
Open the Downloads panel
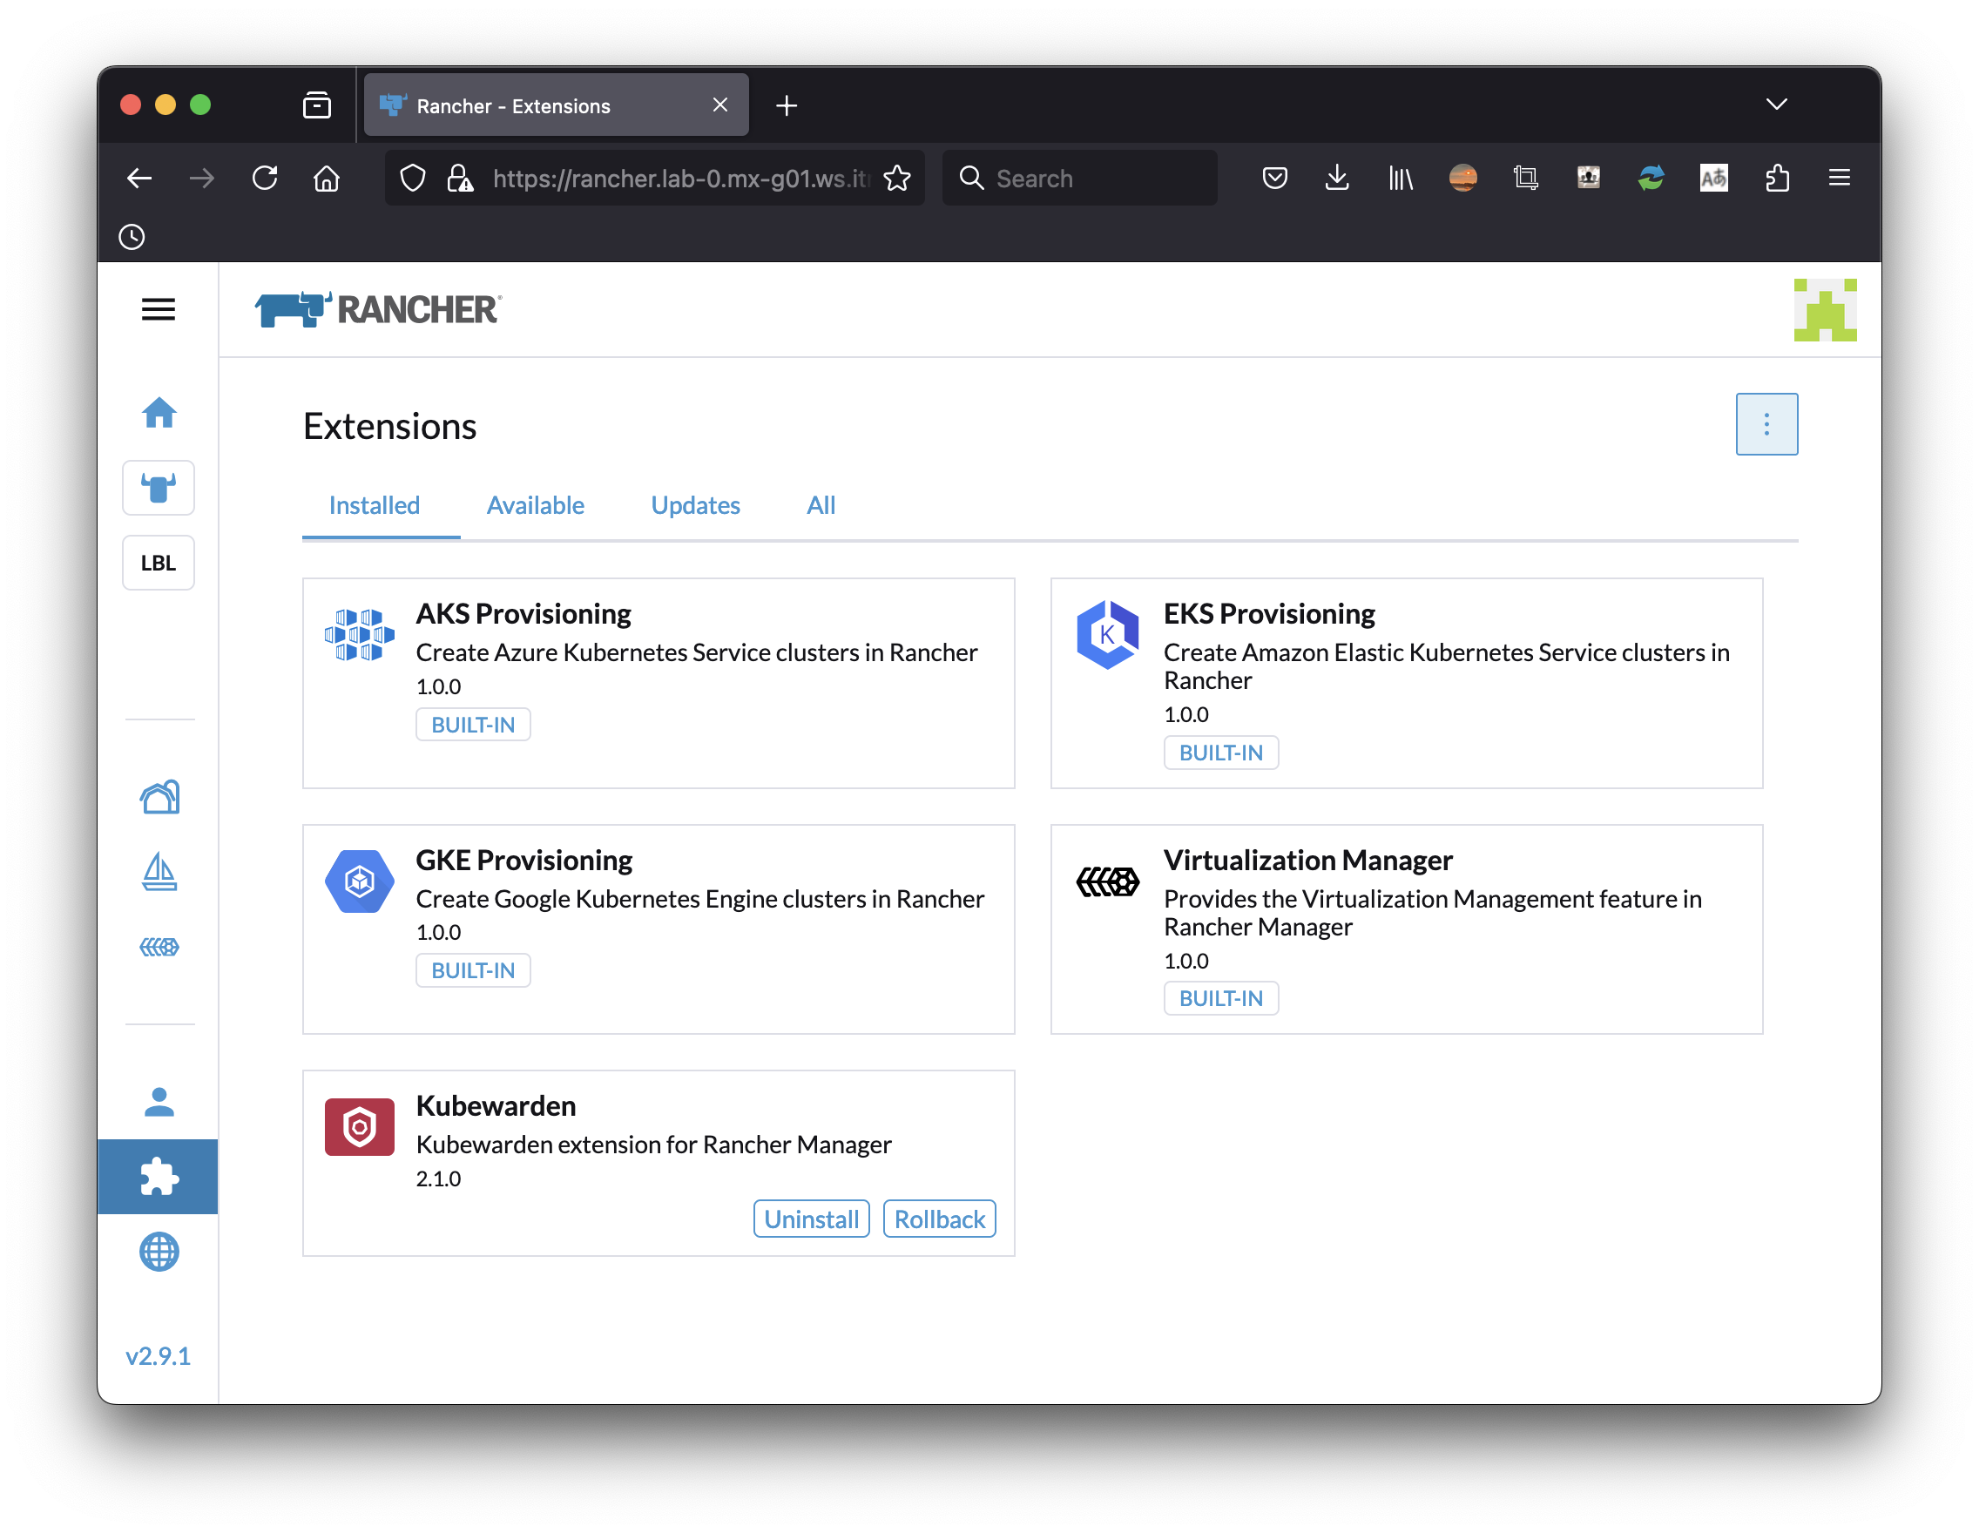1337,179
